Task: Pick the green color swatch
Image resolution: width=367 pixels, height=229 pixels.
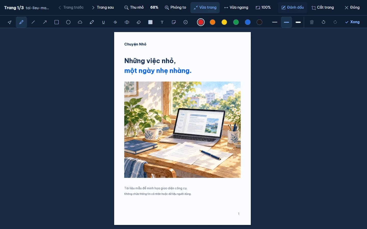Action: (236, 22)
